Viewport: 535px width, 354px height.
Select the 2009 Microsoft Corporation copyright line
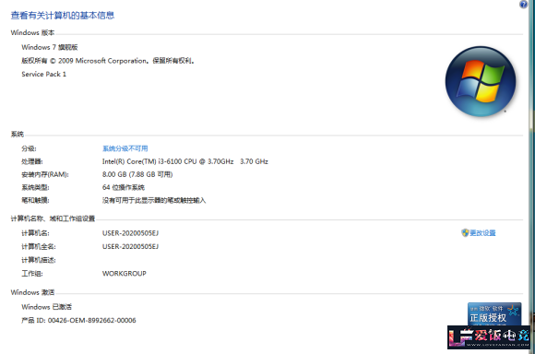coord(108,61)
